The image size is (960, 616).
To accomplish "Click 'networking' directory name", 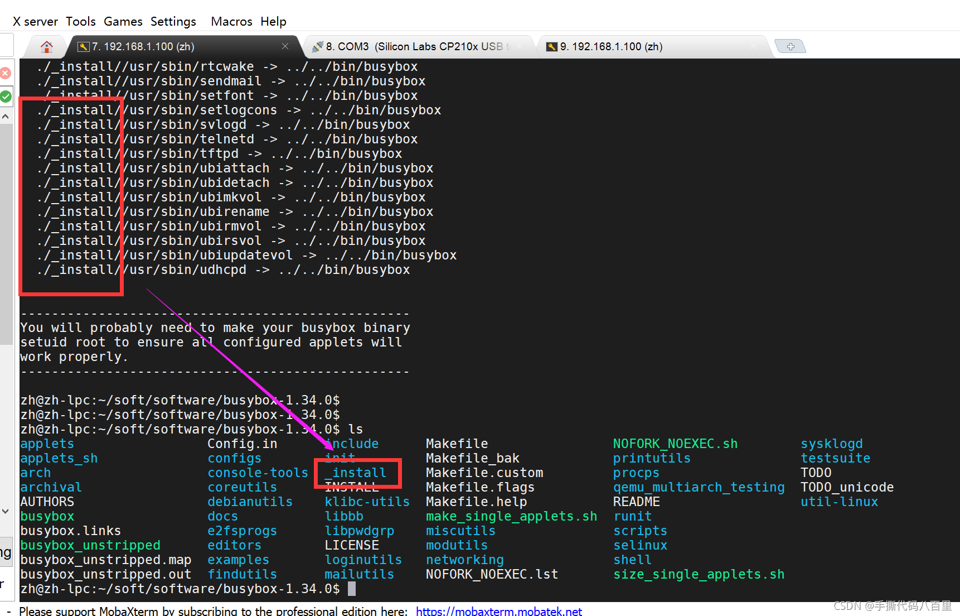I will point(464,560).
